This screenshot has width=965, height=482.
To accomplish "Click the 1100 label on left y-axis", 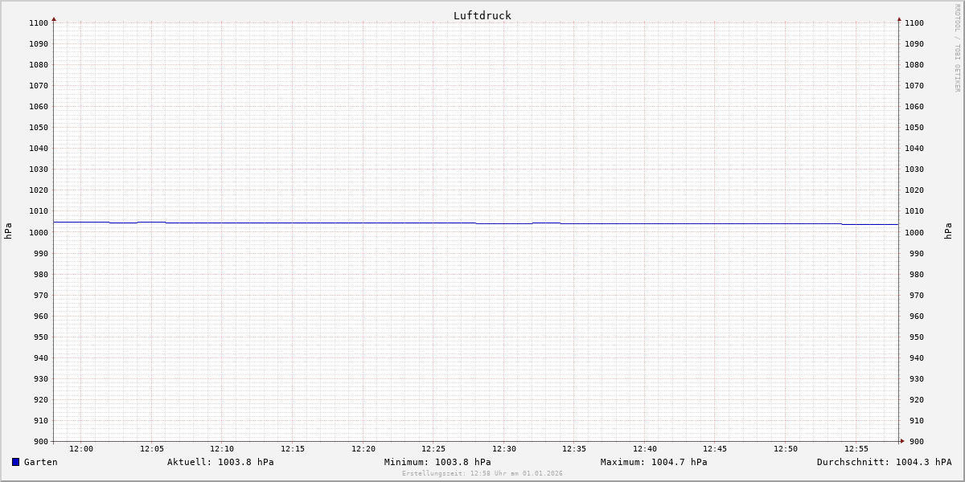I will [x=39, y=23].
